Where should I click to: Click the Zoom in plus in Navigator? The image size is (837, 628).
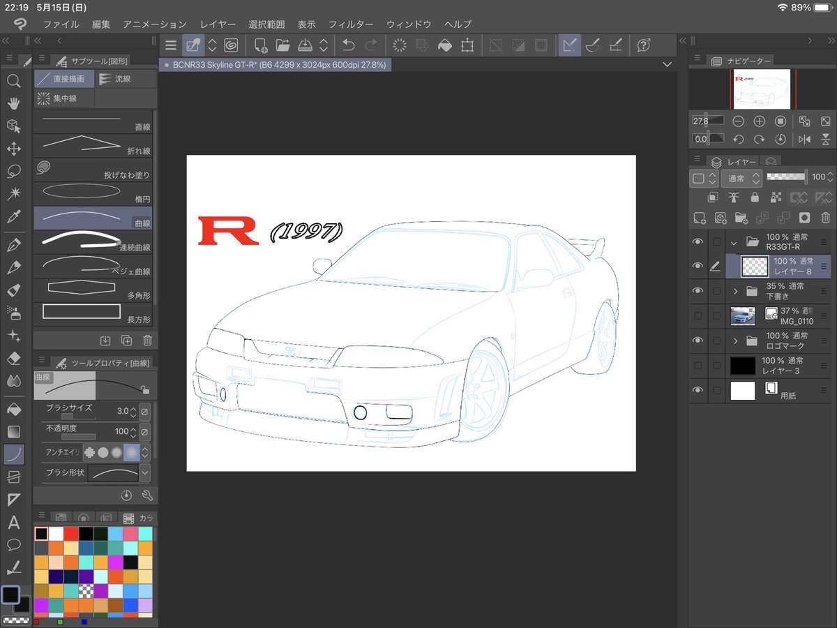(x=760, y=121)
